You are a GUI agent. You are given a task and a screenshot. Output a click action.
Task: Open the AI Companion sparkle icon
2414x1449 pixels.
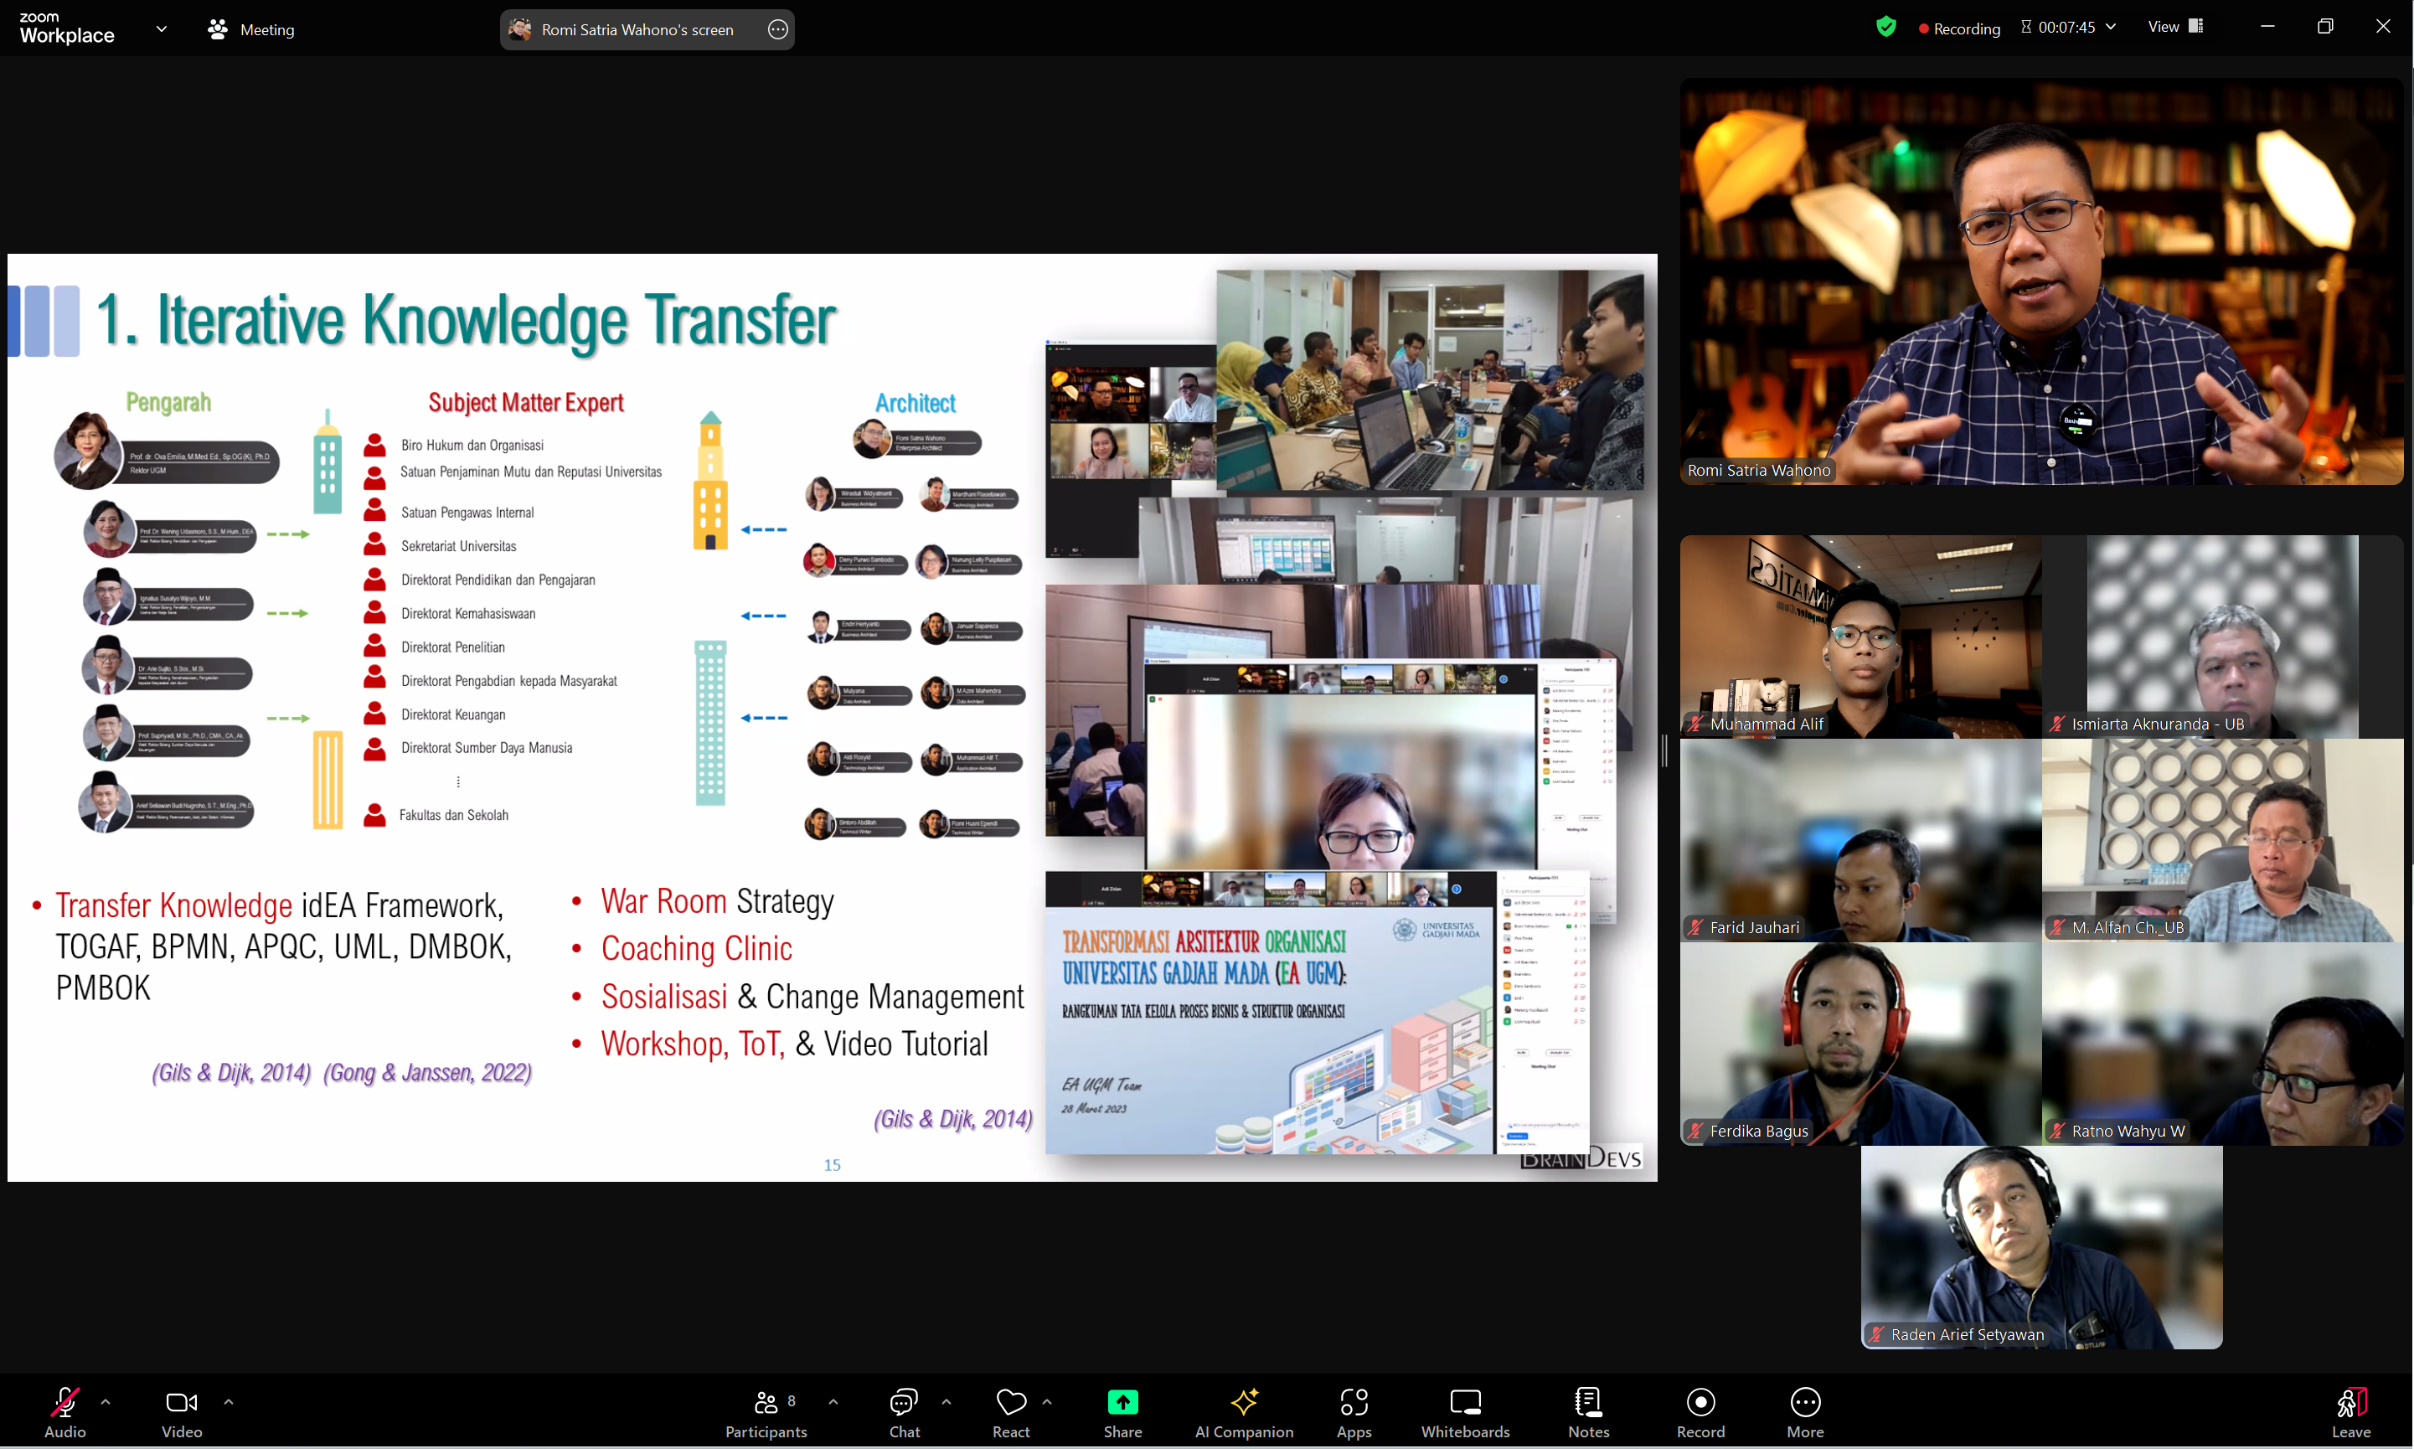click(1244, 1403)
